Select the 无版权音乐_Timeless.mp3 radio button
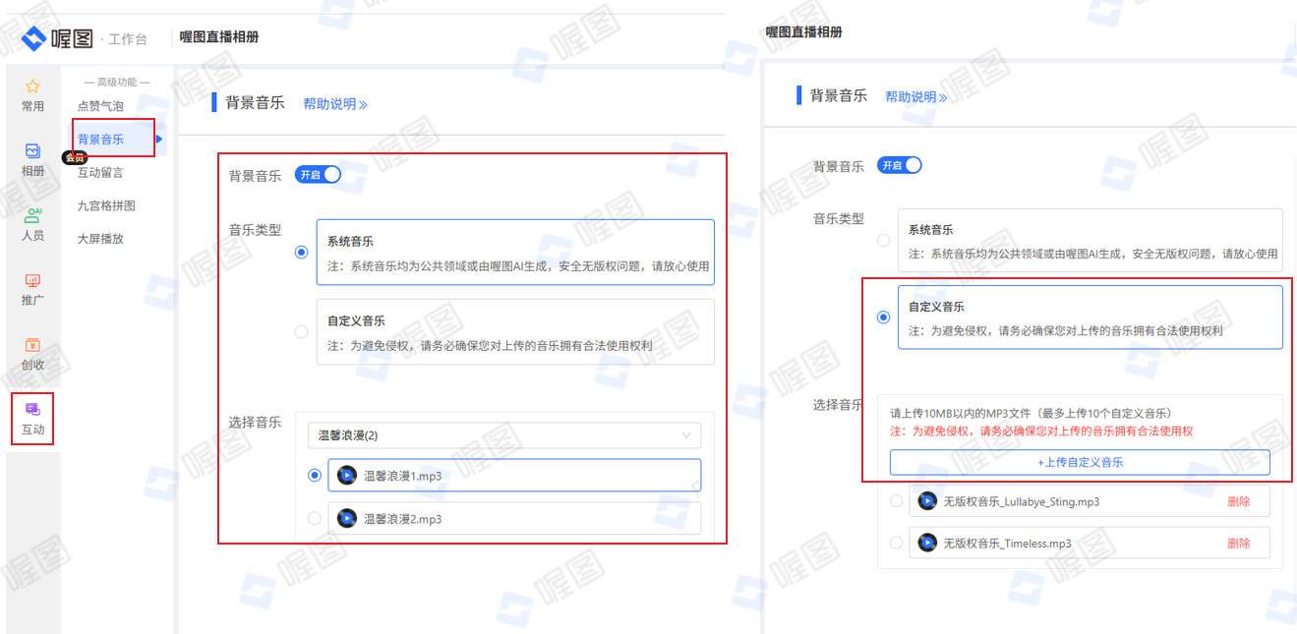 (x=896, y=543)
